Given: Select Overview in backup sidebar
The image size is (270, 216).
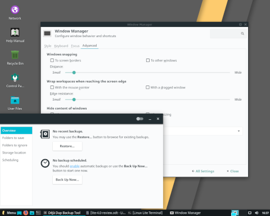Looking at the screenshot, I should pos(16,130).
